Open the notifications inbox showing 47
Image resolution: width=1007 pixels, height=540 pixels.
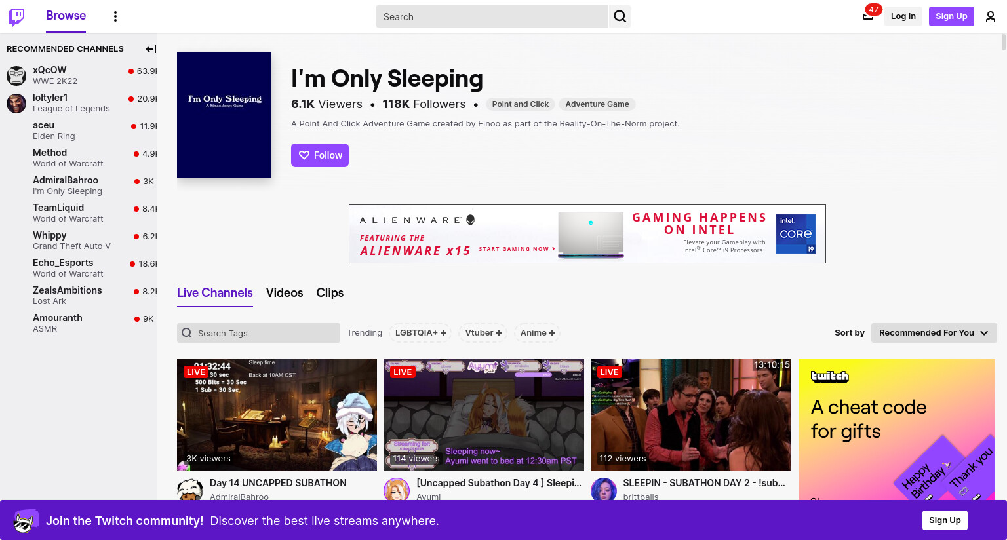click(868, 16)
